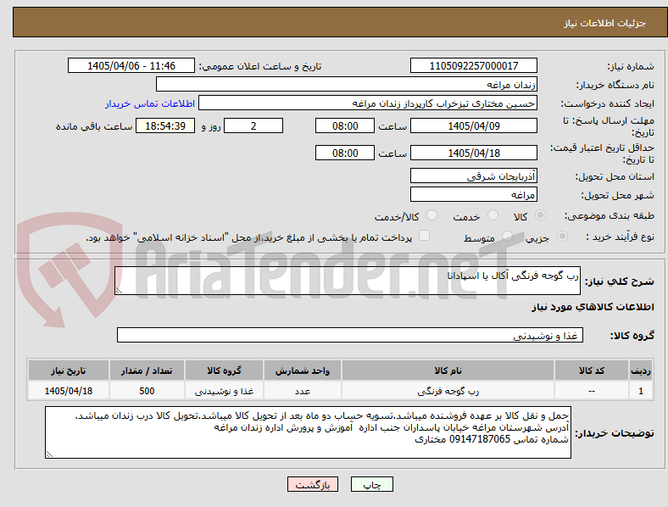Screen dimensions: 668x507
Task: Open اطلاعات تماس خریدار link
Action: tap(150, 103)
